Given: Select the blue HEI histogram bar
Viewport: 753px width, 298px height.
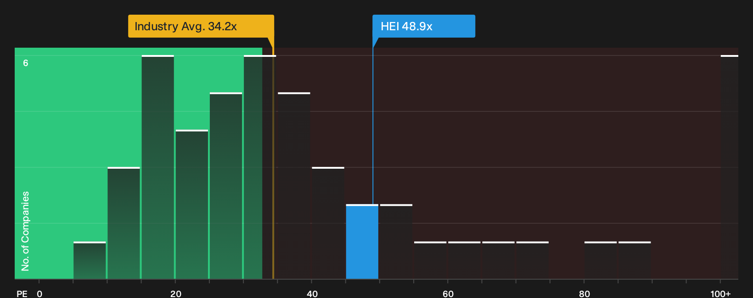Looking at the screenshot, I should click(x=362, y=242).
